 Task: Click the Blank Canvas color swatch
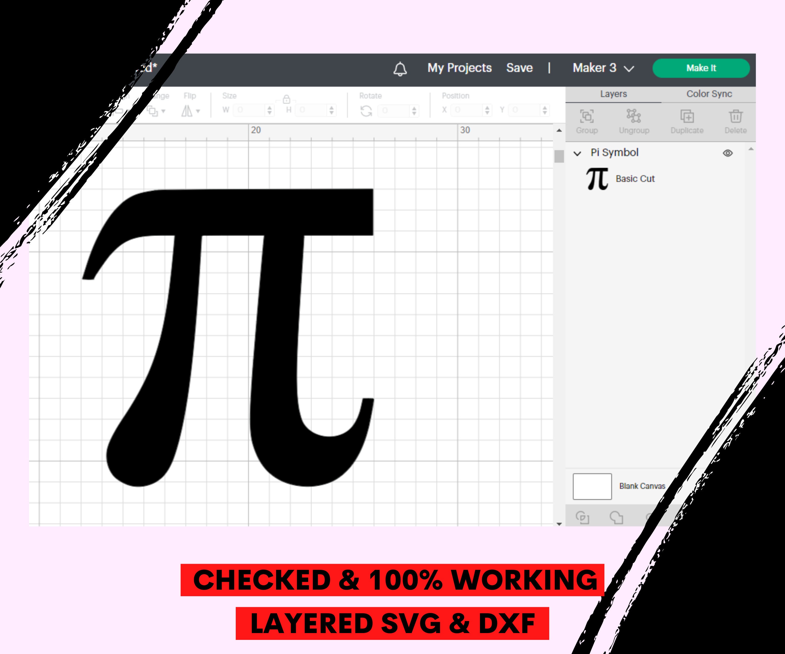tap(592, 487)
